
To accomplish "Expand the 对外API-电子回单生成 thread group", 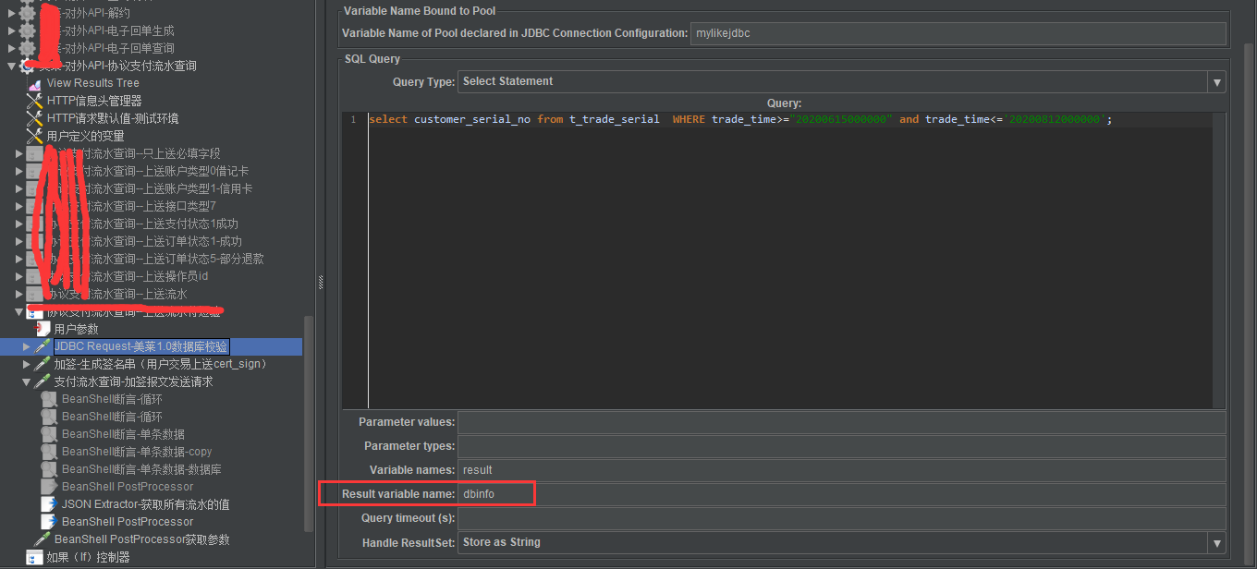I will click(12, 30).
